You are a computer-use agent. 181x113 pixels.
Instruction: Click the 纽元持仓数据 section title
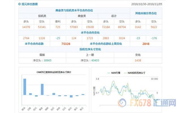(x=29, y=4)
